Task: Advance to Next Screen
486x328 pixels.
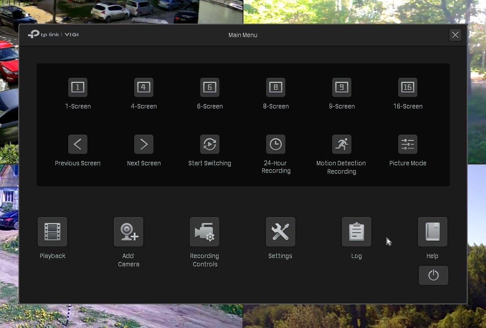Action: pyautogui.click(x=143, y=144)
